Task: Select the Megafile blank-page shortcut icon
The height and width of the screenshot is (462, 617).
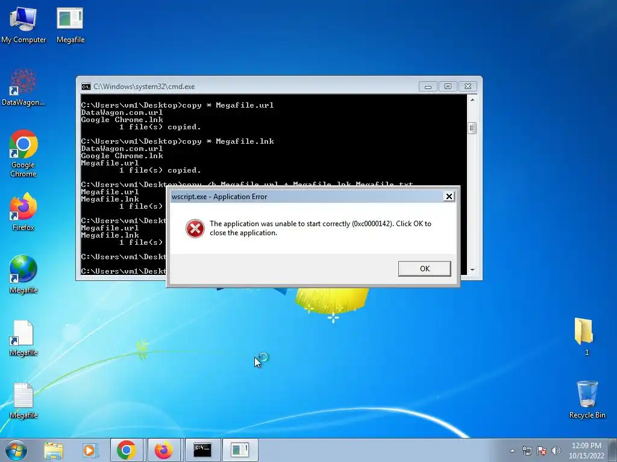Action: 23,338
